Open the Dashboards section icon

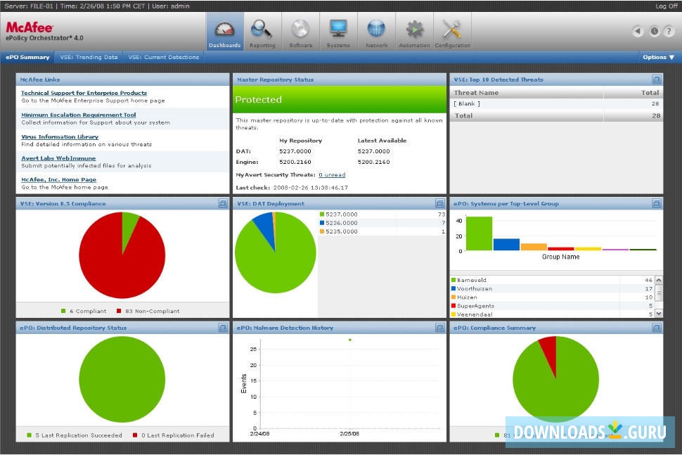[x=224, y=32]
